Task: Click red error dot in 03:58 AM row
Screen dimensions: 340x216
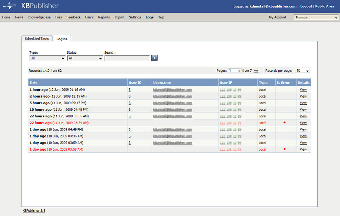Action: tap(284, 149)
